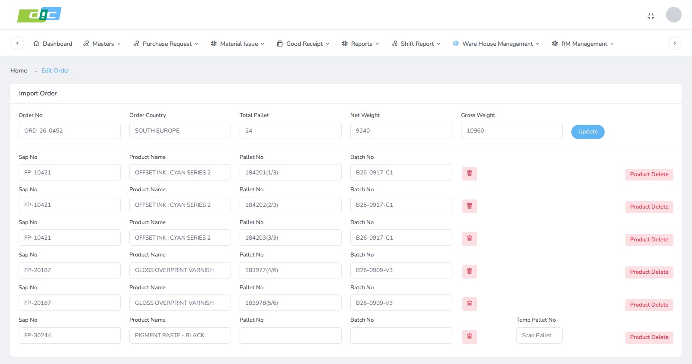
Task: Click the CIC company logo
Action: point(39,15)
